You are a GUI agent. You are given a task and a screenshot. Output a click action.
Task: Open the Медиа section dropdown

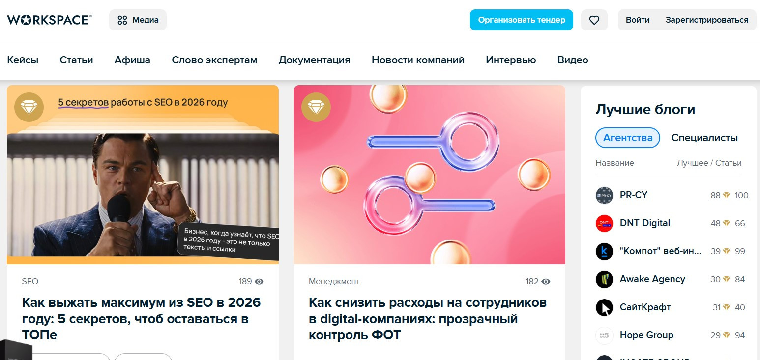138,20
